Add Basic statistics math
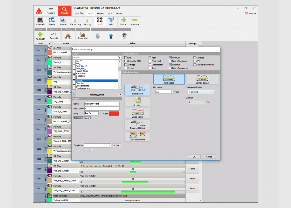This screenshot has height=208, width=291. tap(83, 36)
